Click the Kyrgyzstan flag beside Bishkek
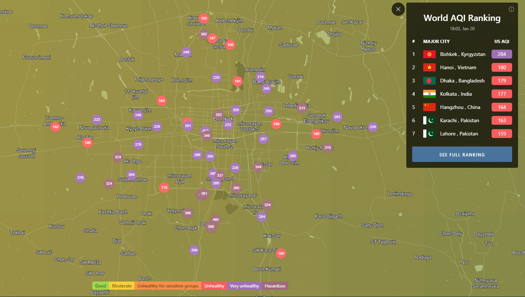This screenshot has width=525, height=297. click(x=429, y=54)
